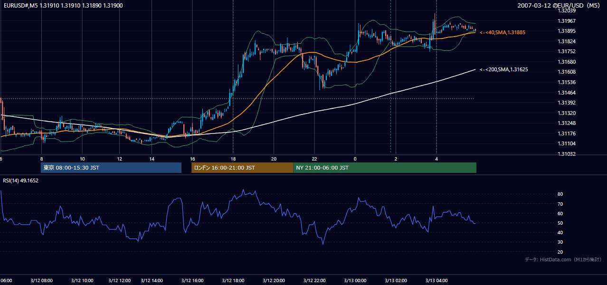607x285 pixels.
Task: Click the bottom date label 3/12 16:00
Action: 192,280
